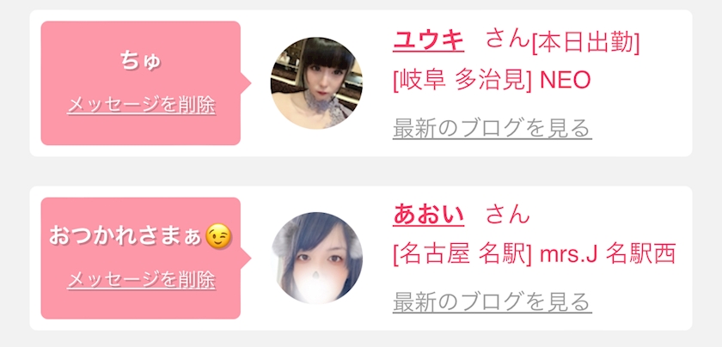This screenshot has height=347, width=722.
Task: Click the mrs.J 名駅西 shop text
Action: 608,254
